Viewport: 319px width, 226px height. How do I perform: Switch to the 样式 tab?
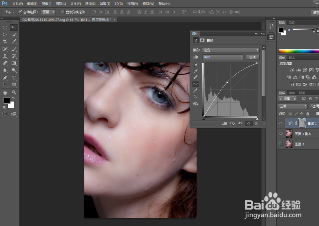click(292, 58)
